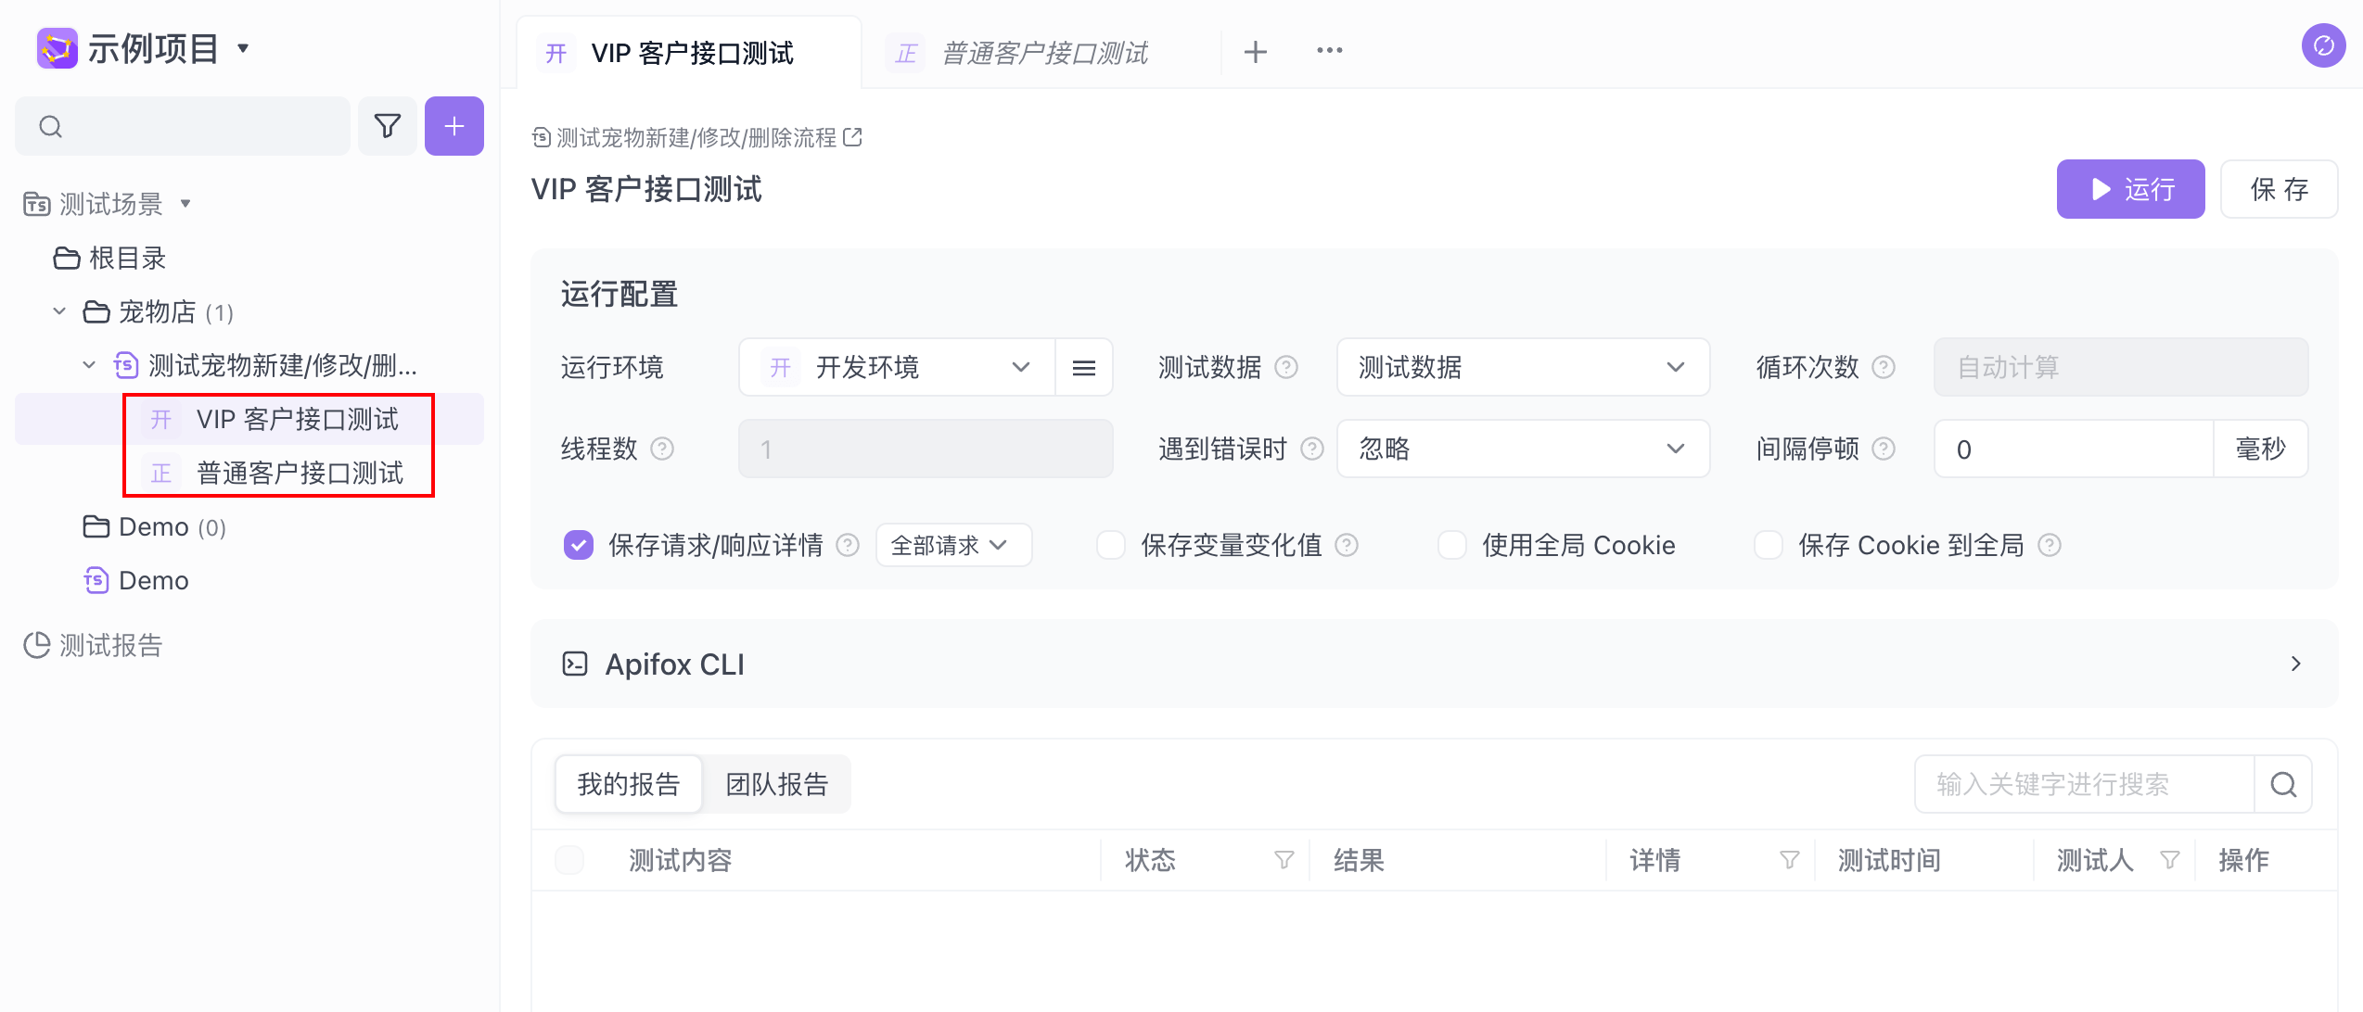Click the 间隔停顿 milliseconds input field
2363x1012 pixels.
[x=2073, y=449]
